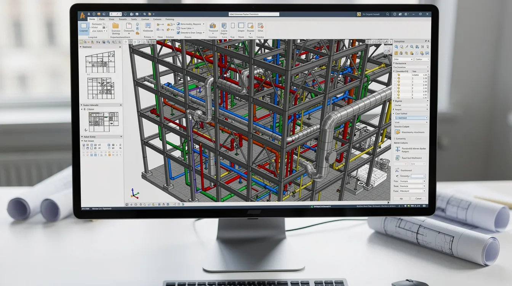
Task: Select the blue alignment icon in the lower right panel
Action: coord(398,149)
